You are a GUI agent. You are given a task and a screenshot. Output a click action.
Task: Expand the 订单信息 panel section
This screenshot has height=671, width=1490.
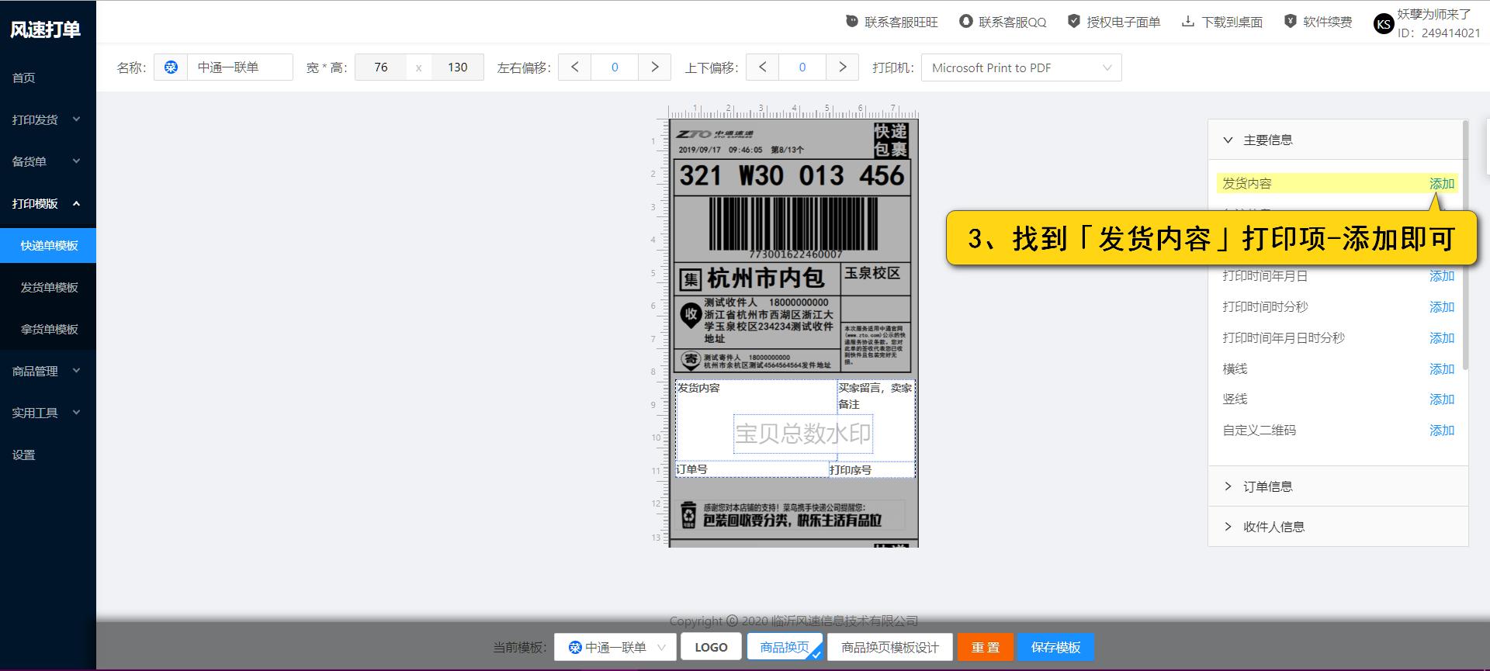tap(1338, 486)
